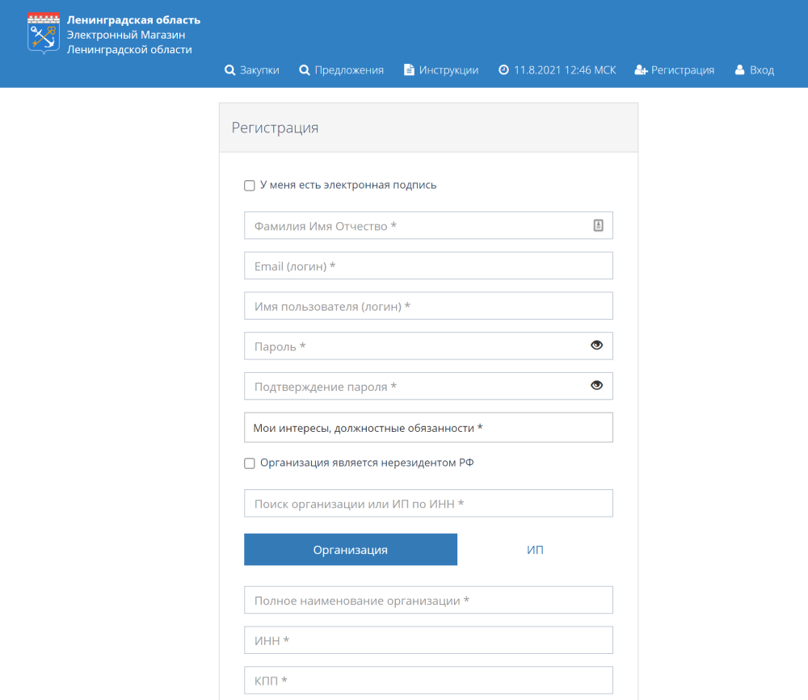808x700 pixels.
Task: Click the Фамилия Имя Отчество field
Action: (429, 225)
